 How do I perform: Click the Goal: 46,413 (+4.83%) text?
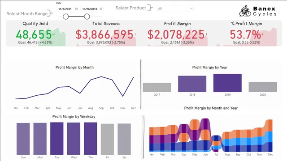[35, 42]
